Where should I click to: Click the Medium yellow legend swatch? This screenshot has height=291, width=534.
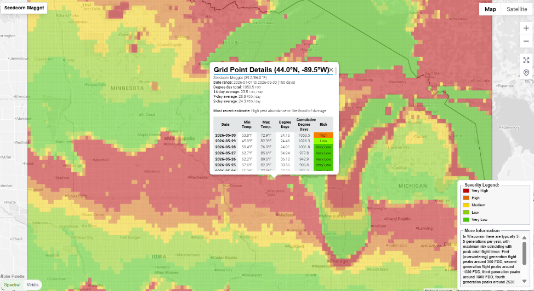click(466, 205)
